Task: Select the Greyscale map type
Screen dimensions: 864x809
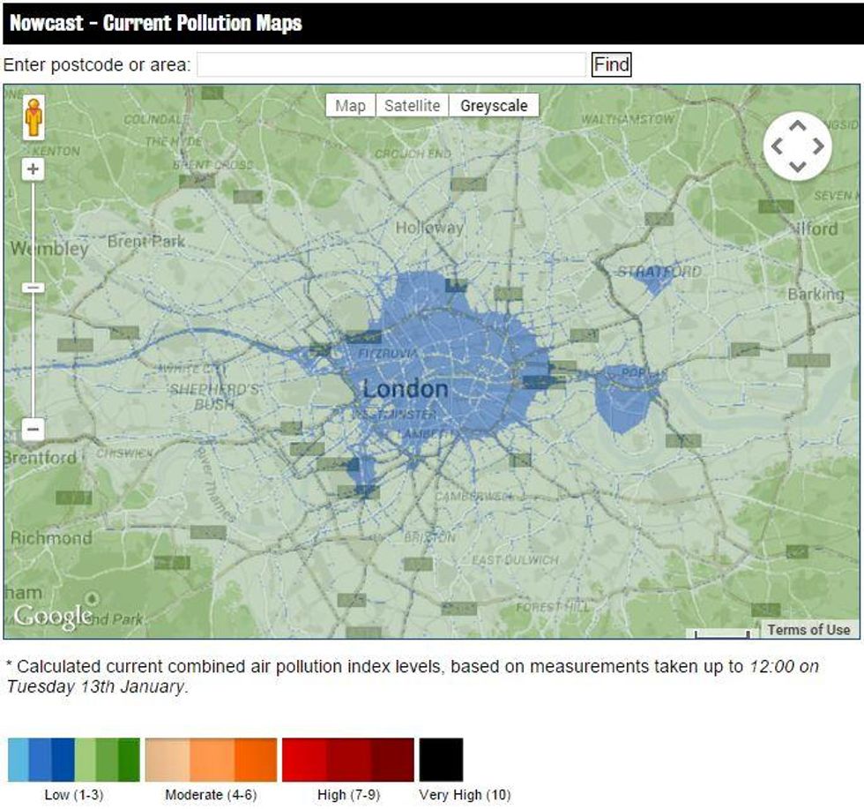Action: point(494,106)
